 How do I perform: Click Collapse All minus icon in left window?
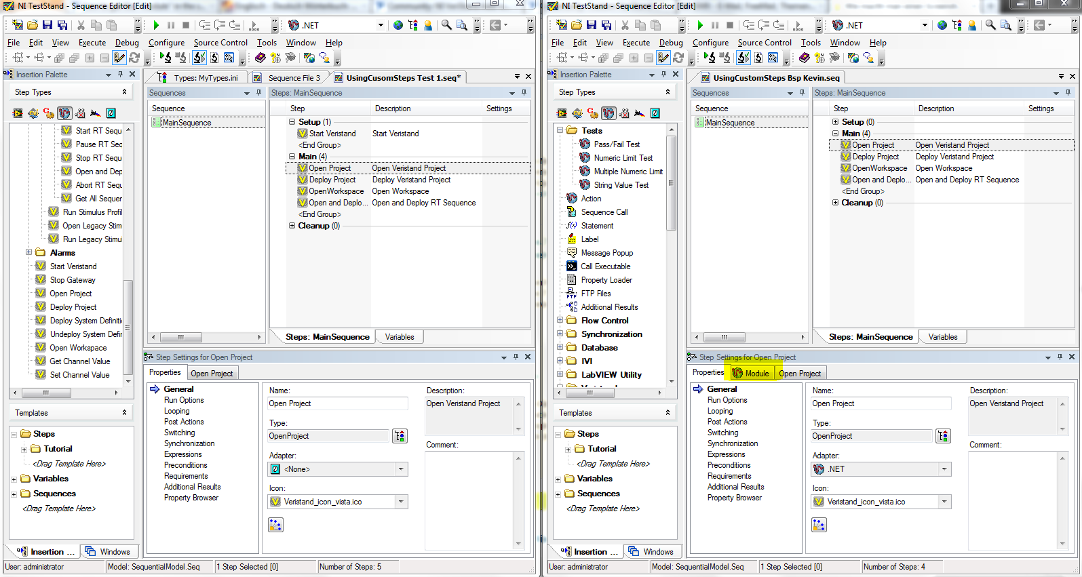pos(104,58)
